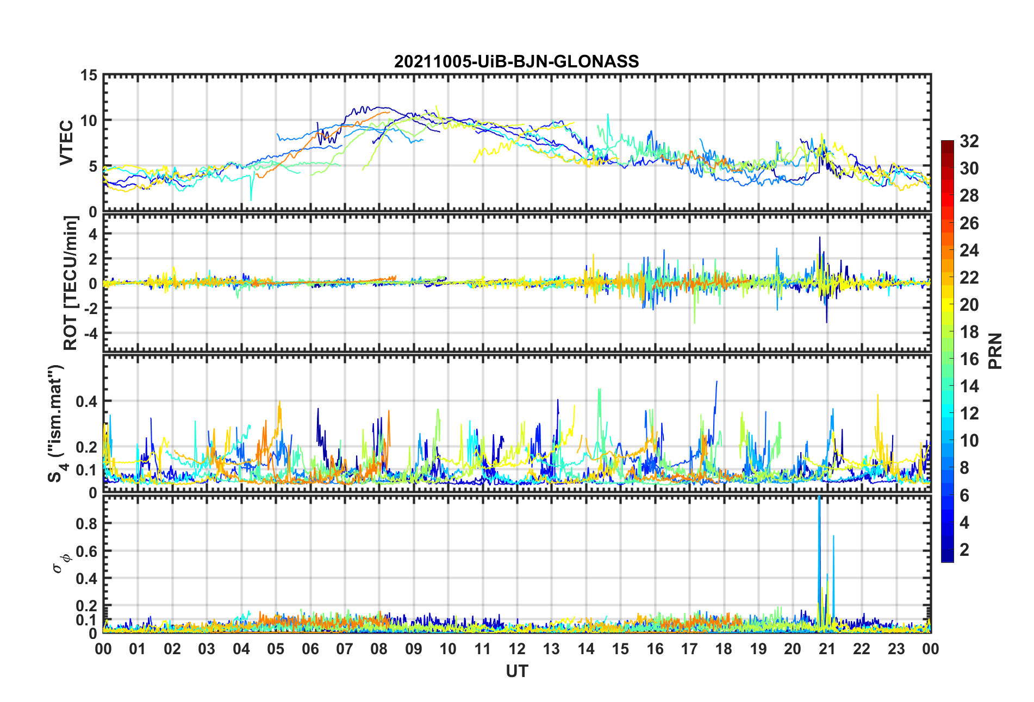Click the S4 tick label 0.4
This screenshot has width=1034, height=702.
point(87,402)
